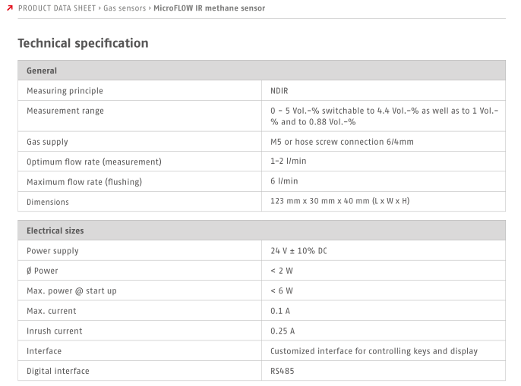This screenshot has height=386, width=521.
Task: Click the Technical specification heading
Action: click(x=83, y=43)
